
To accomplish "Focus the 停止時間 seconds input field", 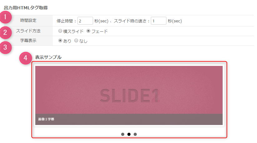I will tap(85, 21).
